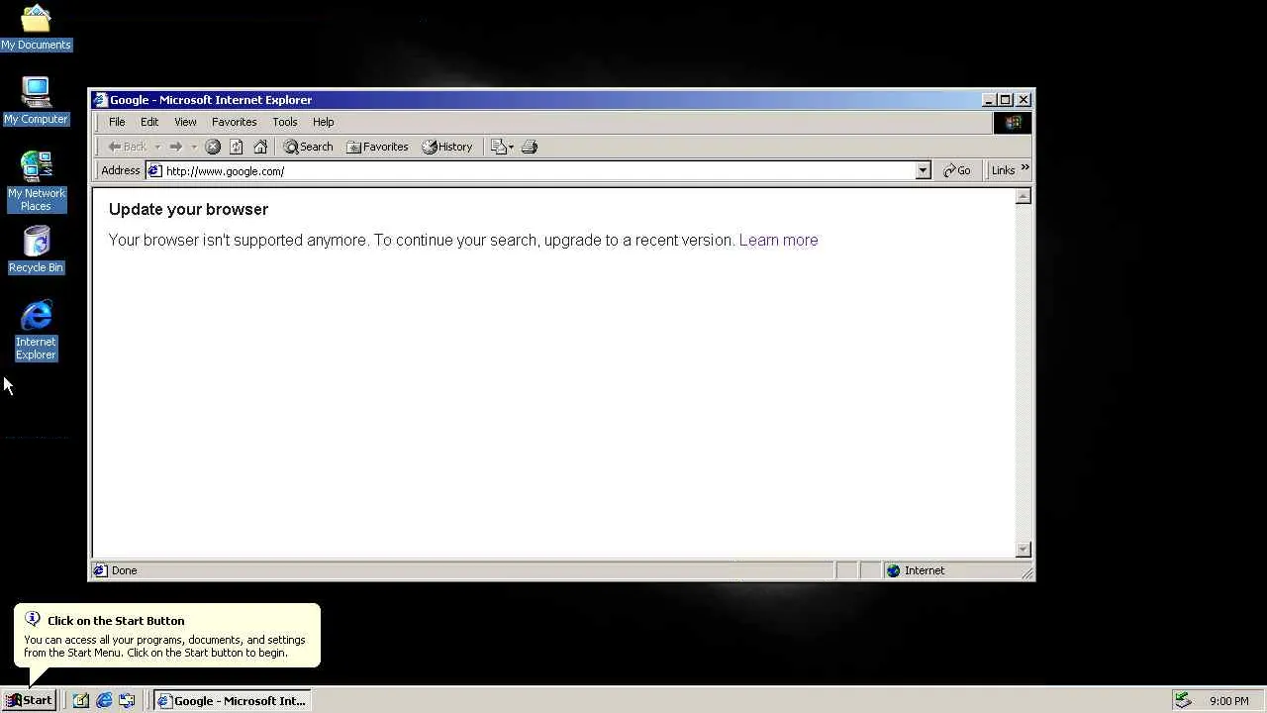Click the Windows throbber logo in IE
This screenshot has width=1267, height=713.
tap(1013, 122)
